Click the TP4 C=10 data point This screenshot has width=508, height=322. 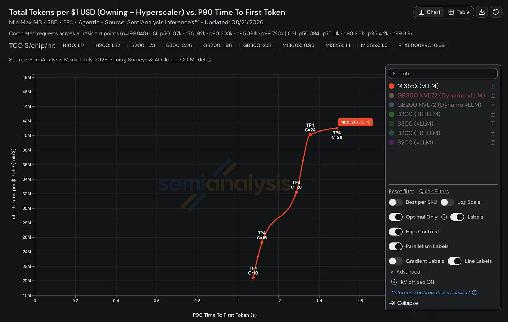[x=253, y=278]
